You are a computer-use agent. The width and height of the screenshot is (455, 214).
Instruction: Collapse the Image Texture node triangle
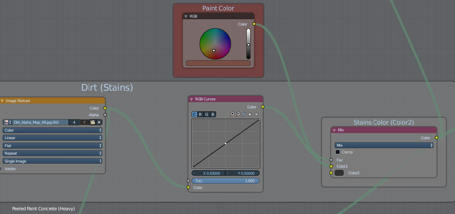pos(2,101)
